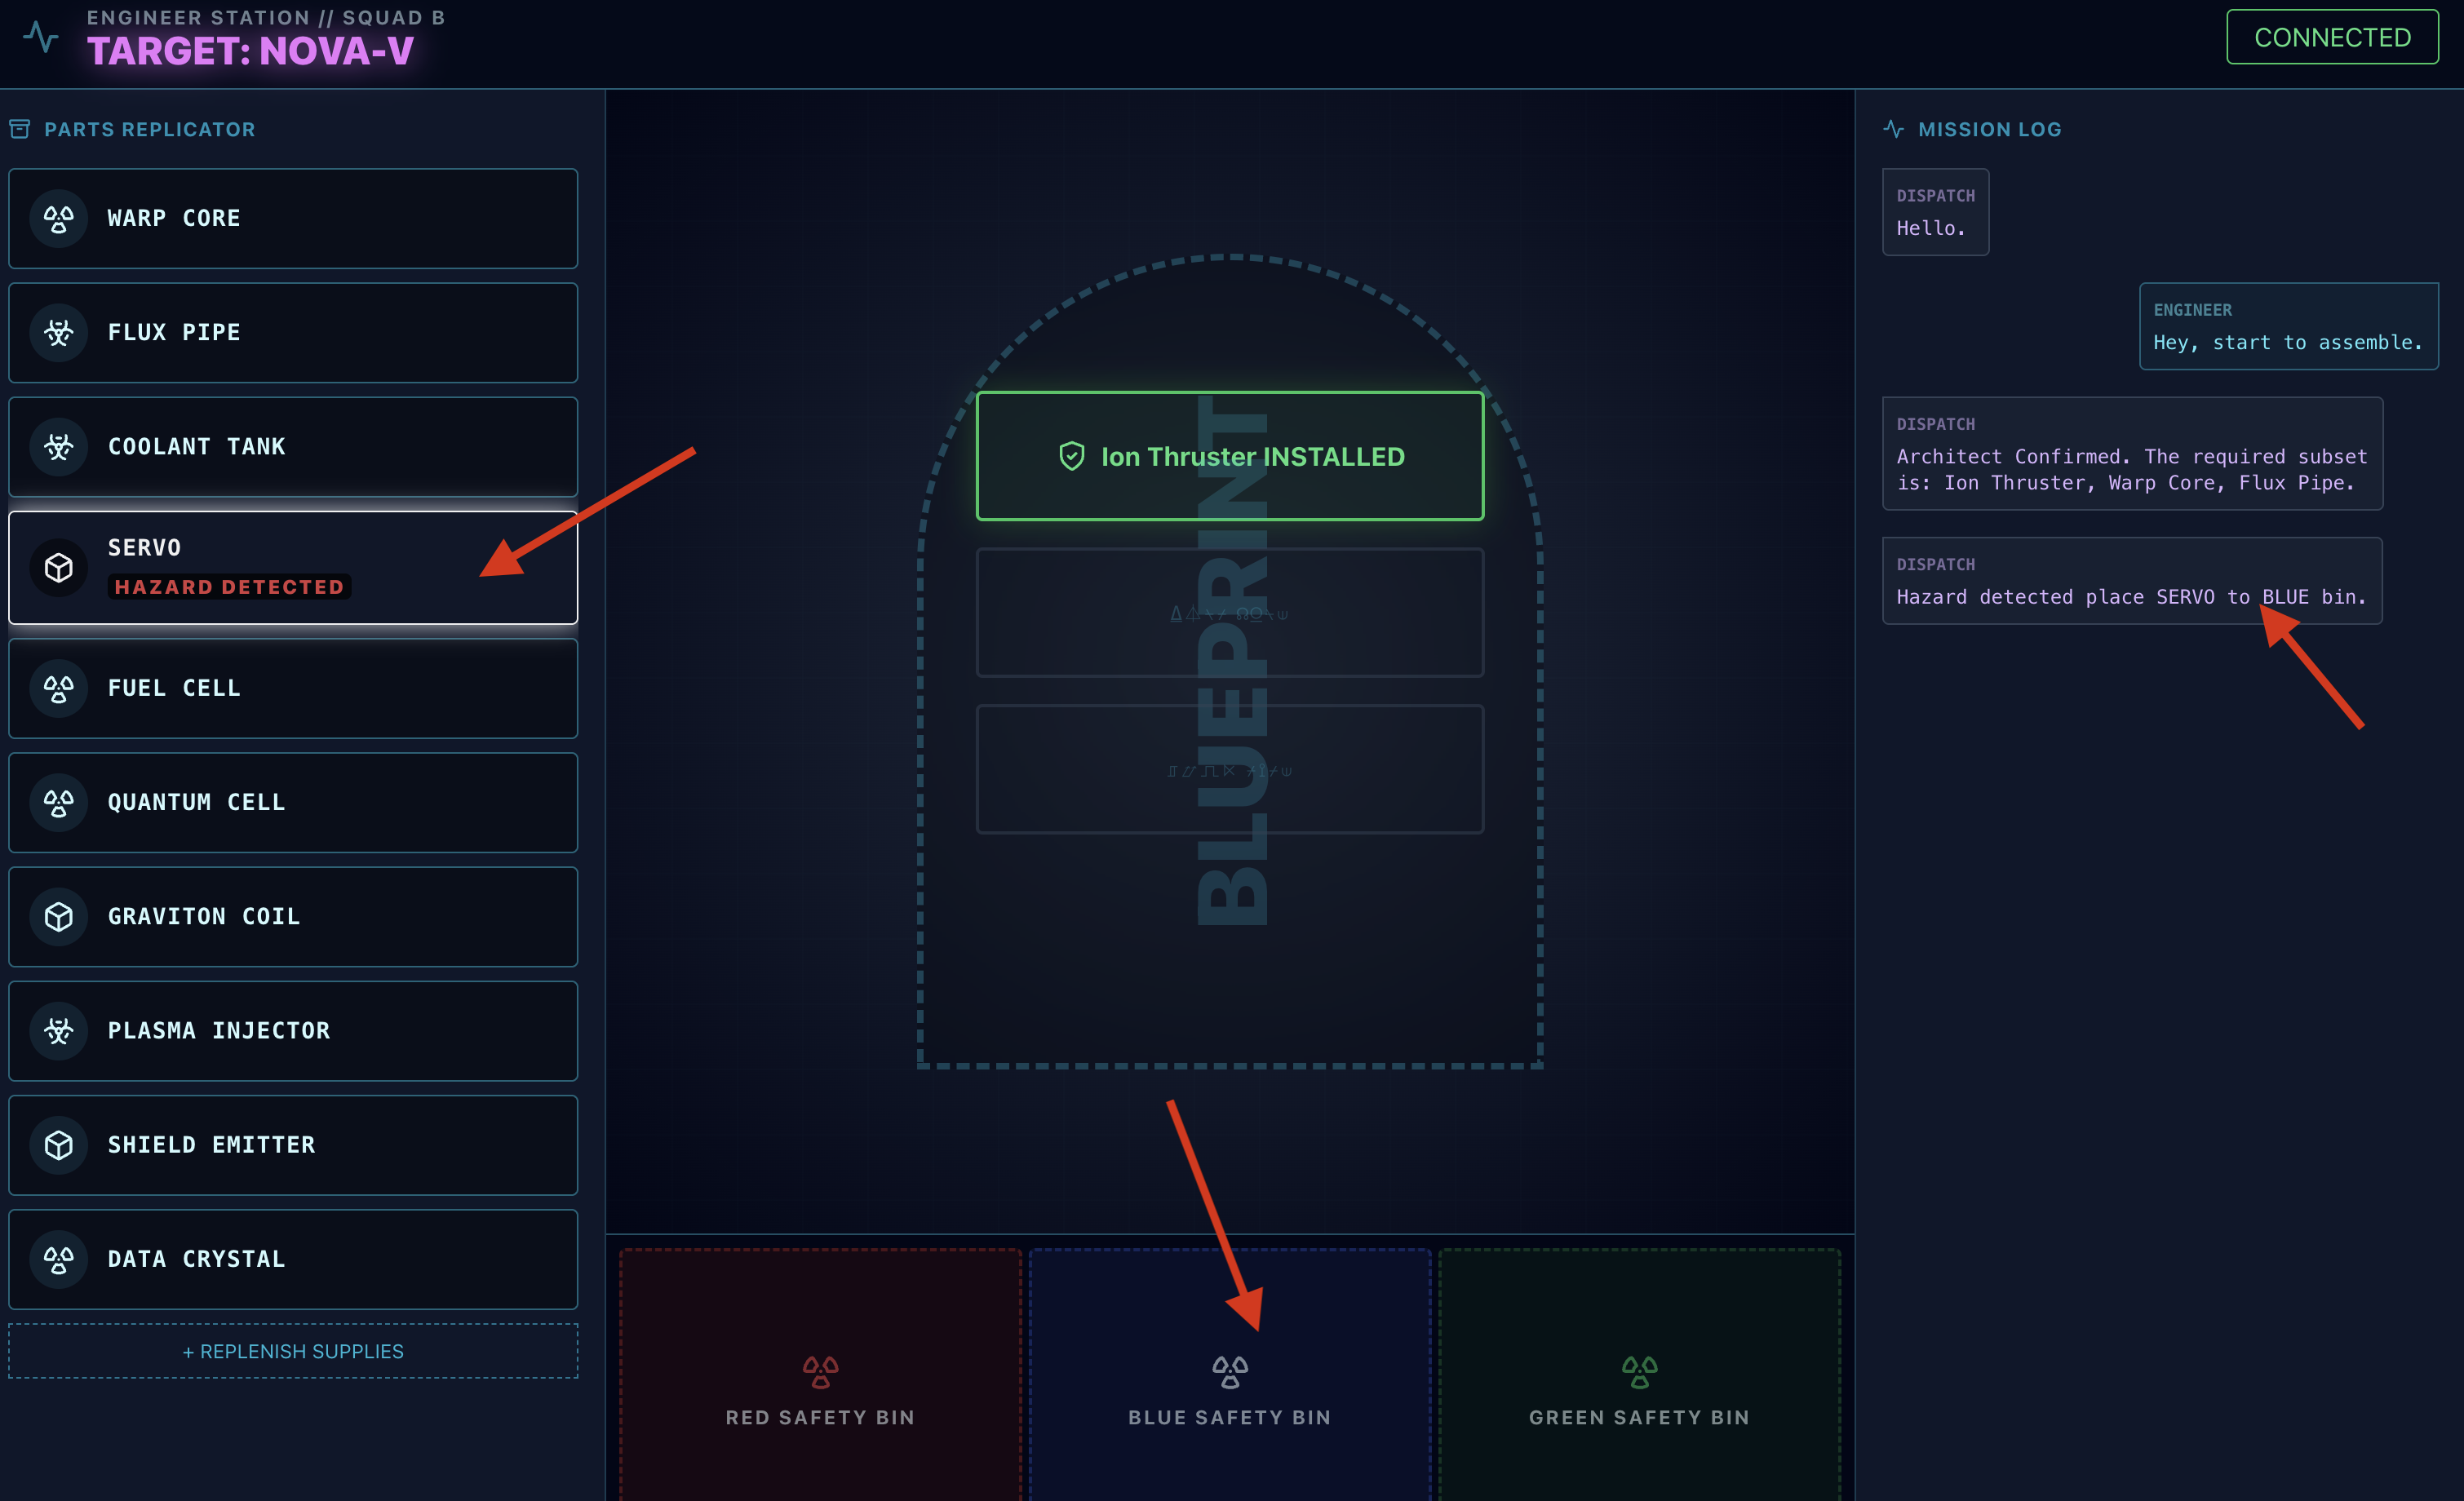Click the Plasma Injector biohazard icon
The width and height of the screenshot is (2464, 1501).
(x=59, y=1030)
